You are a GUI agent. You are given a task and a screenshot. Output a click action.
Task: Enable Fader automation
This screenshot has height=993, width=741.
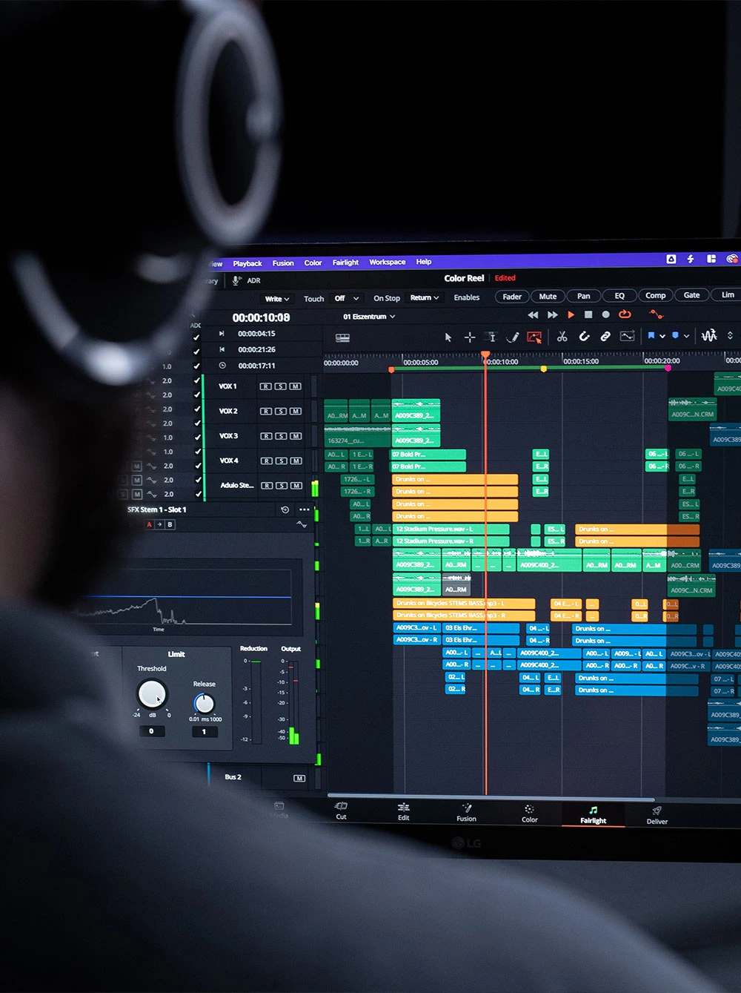[x=512, y=297]
